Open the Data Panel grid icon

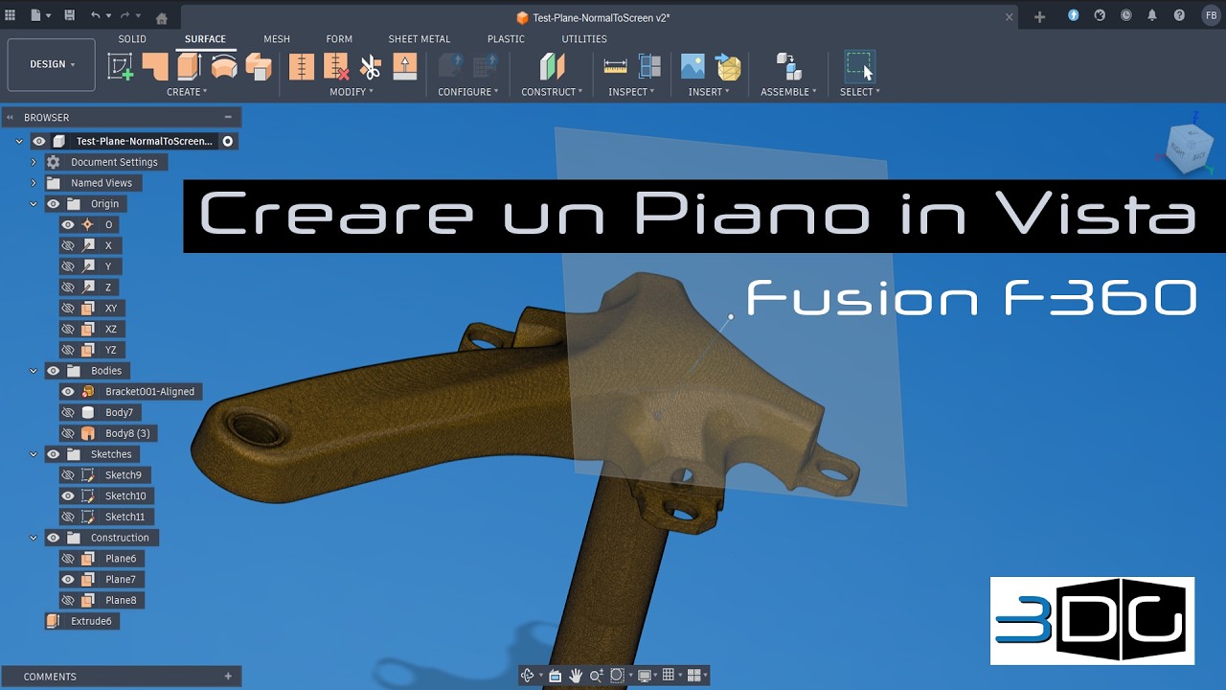pyautogui.click(x=11, y=15)
